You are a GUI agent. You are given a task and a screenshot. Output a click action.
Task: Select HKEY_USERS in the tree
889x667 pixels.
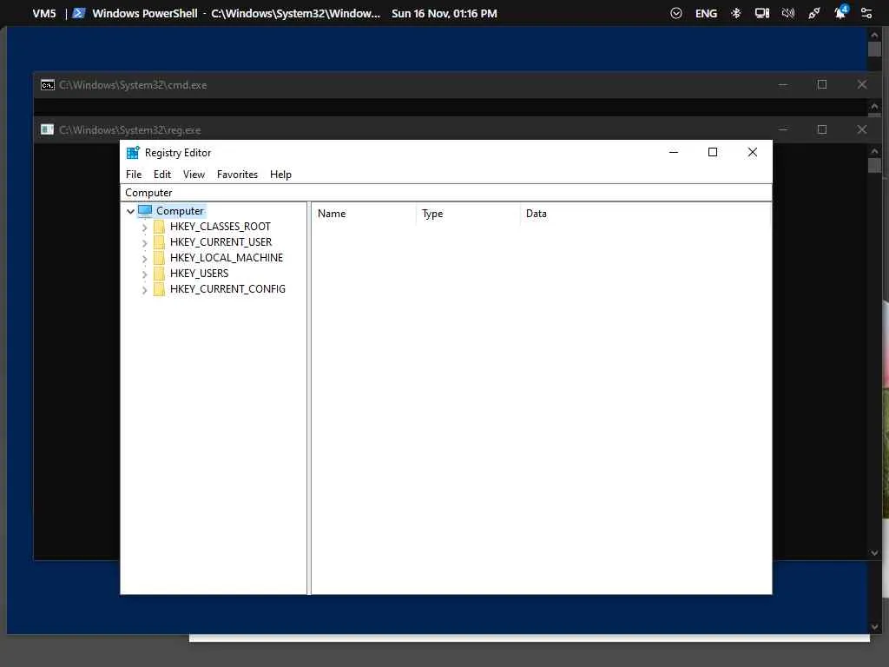199,274
